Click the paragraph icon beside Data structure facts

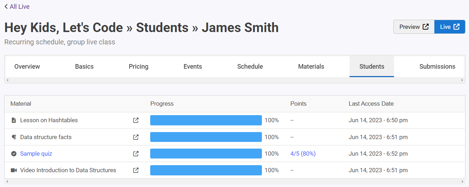pos(14,137)
